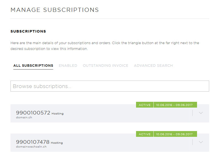Click the ACTIVE badge of domain.ch subscription
This screenshot has width=218, height=160.
[145, 105]
